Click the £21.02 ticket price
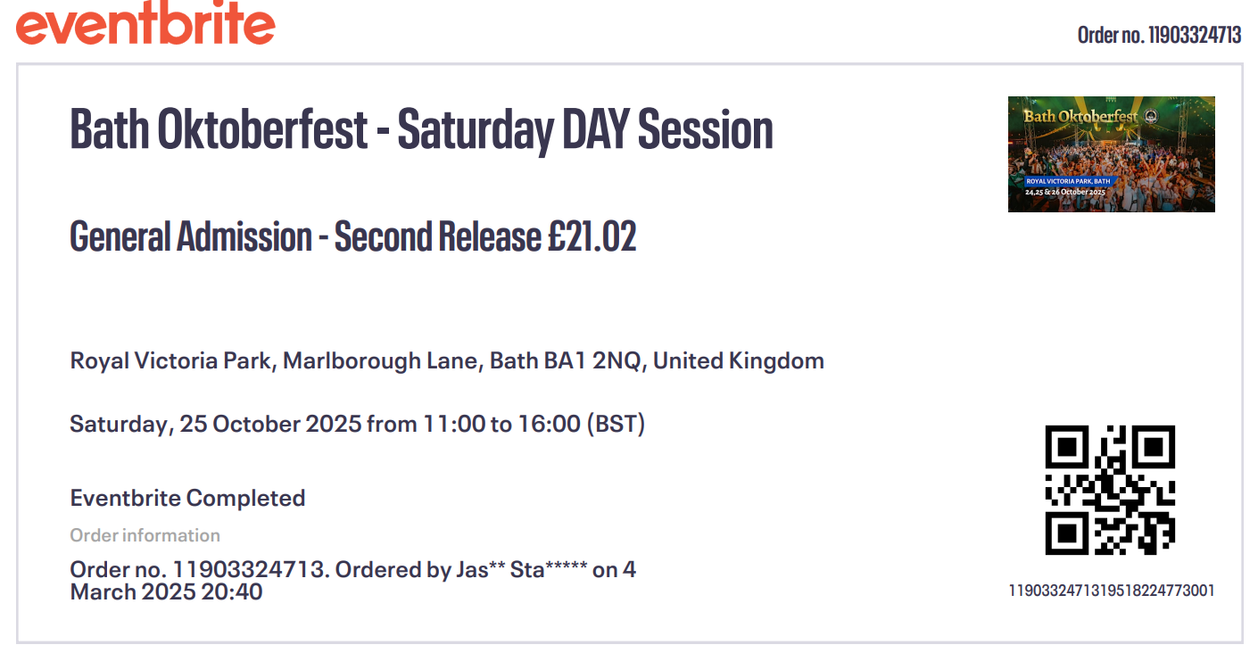The height and width of the screenshot is (653, 1258). tap(592, 237)
